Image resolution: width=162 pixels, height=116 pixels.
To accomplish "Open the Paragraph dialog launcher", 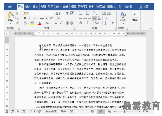I will click(115, 29).
